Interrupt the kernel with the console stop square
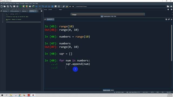Viewport: 173px width, 97px height. (x=166, y=19)
